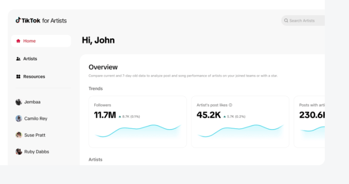
Task: Open the Home menu item
Action: coord(41,41)
